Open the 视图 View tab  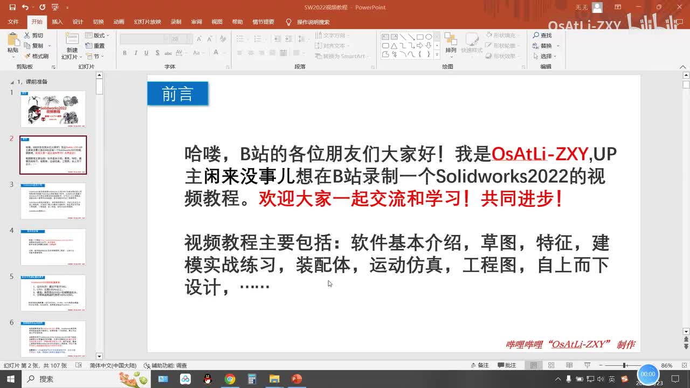pyautogui.click(x=217, y=22)
